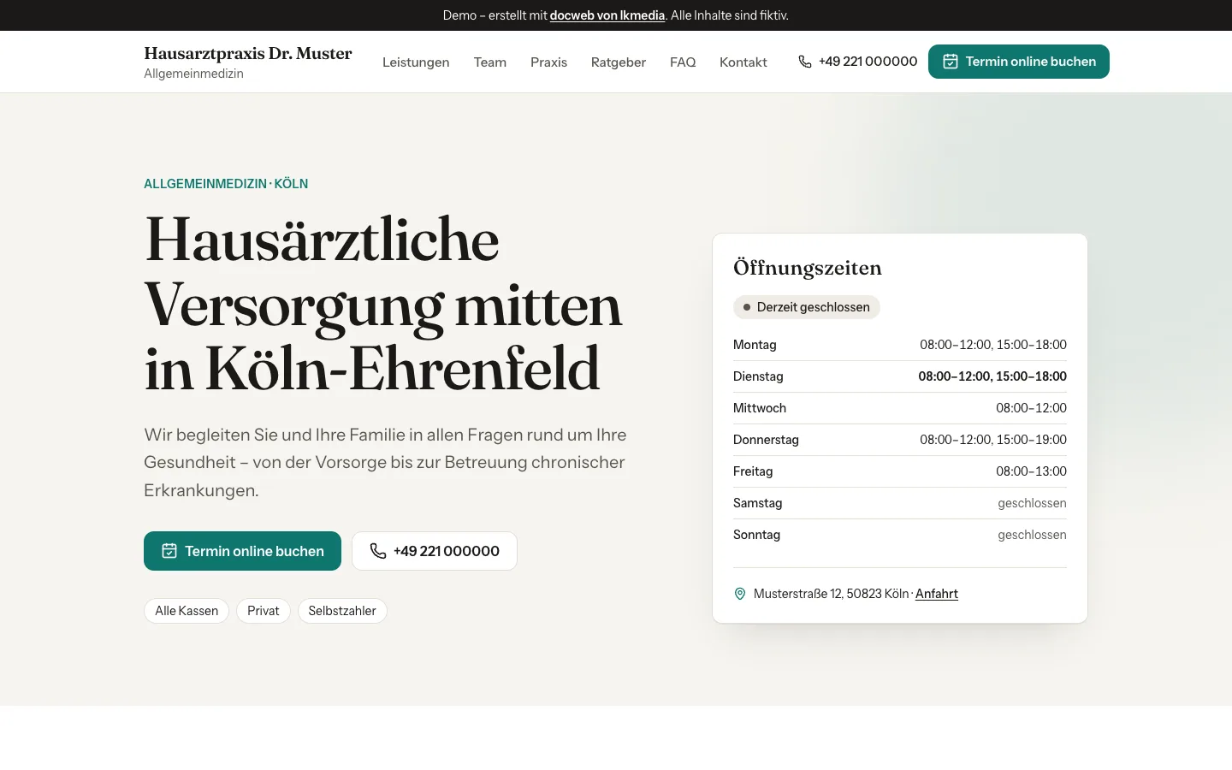1232x770 pixels.
Task: Click the status dot next to Derzeit geschlossen
Action: [747, 307]
